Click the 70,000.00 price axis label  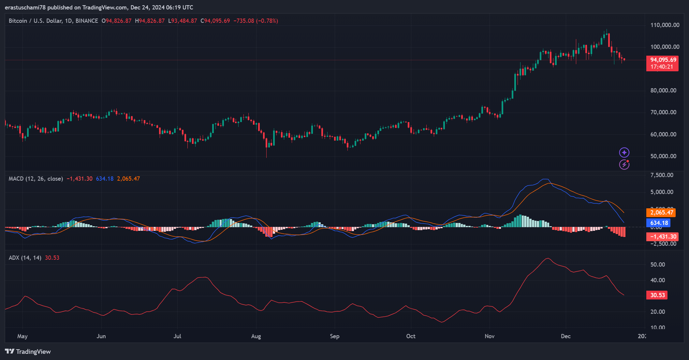[663, 112]
